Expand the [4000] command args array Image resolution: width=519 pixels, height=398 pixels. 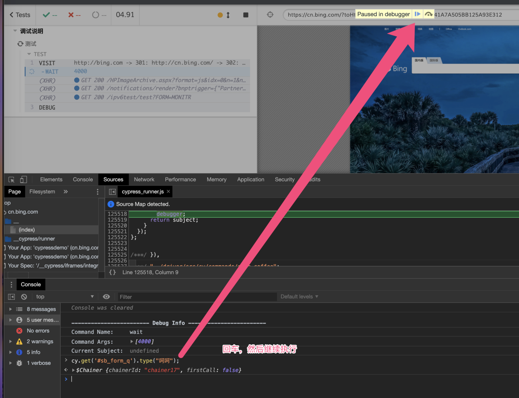[x=131, y=342]
